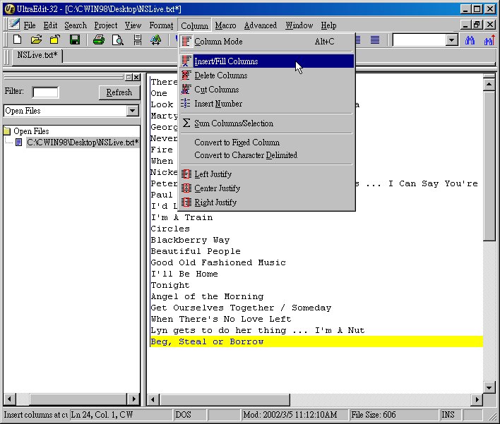Choose Sum Columns/Selection entry

[x=266, y=123]
